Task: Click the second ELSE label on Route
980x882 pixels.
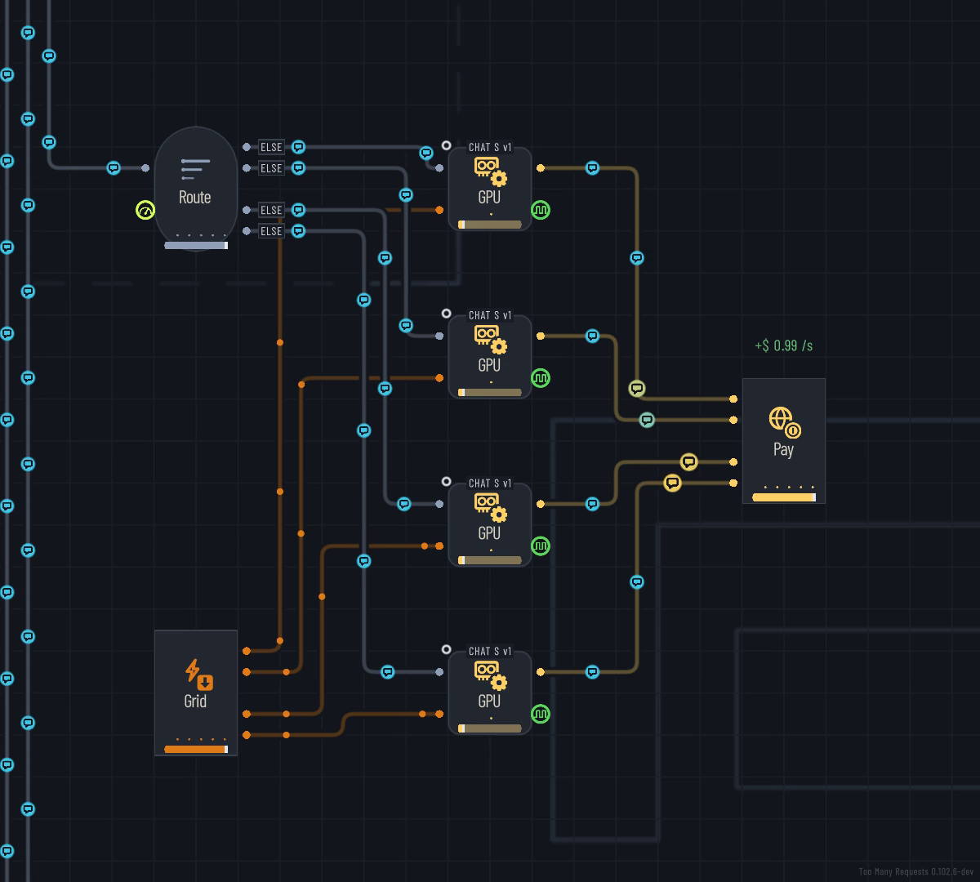Action: tap(271, 168)
